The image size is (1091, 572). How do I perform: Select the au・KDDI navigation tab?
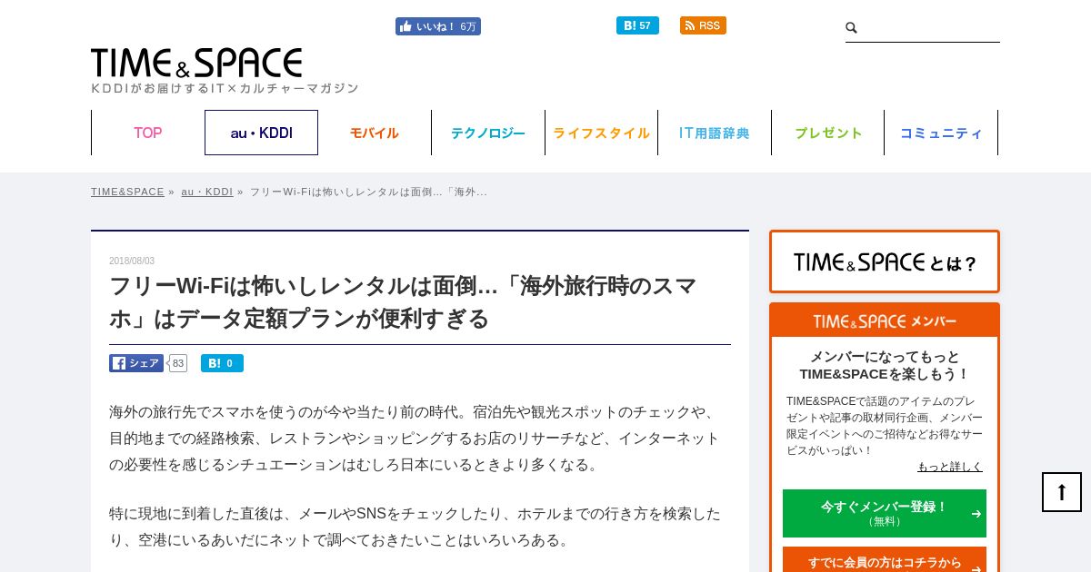(261, 133)
